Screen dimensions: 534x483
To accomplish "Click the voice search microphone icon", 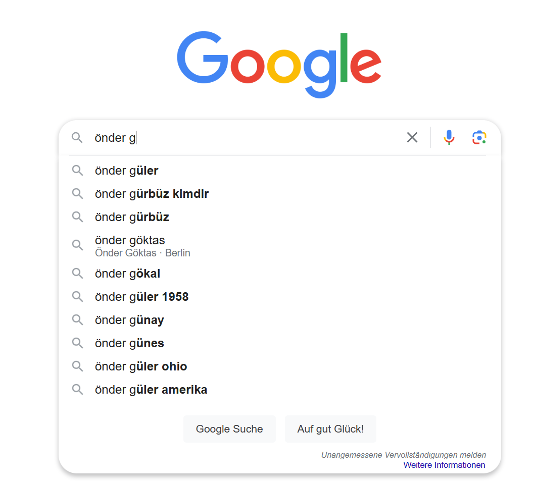I will coord(449,137).
